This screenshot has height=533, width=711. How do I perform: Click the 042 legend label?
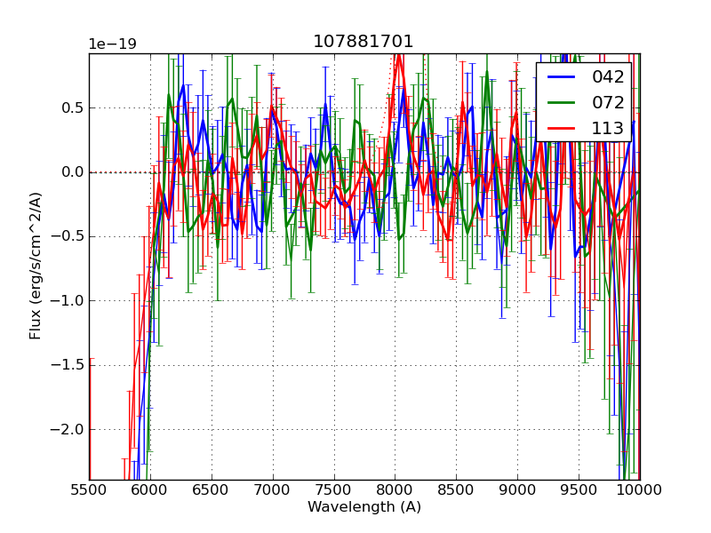(x=607, y=77)
